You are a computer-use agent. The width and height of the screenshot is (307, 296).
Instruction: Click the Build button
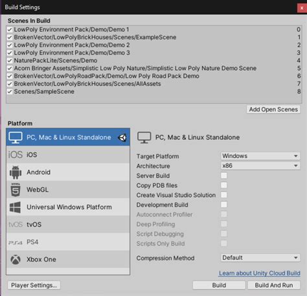click(x=219, y=285)
